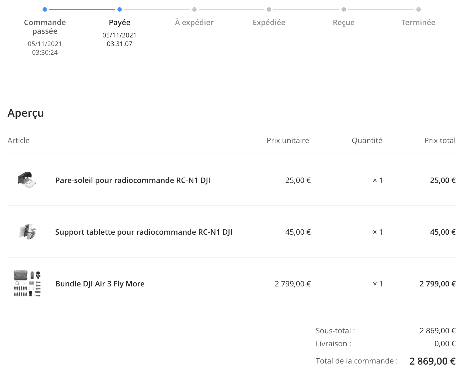
Task: Click the Support tablette product thumbnail
Action: pyautogui.click(x=27, y=232)
